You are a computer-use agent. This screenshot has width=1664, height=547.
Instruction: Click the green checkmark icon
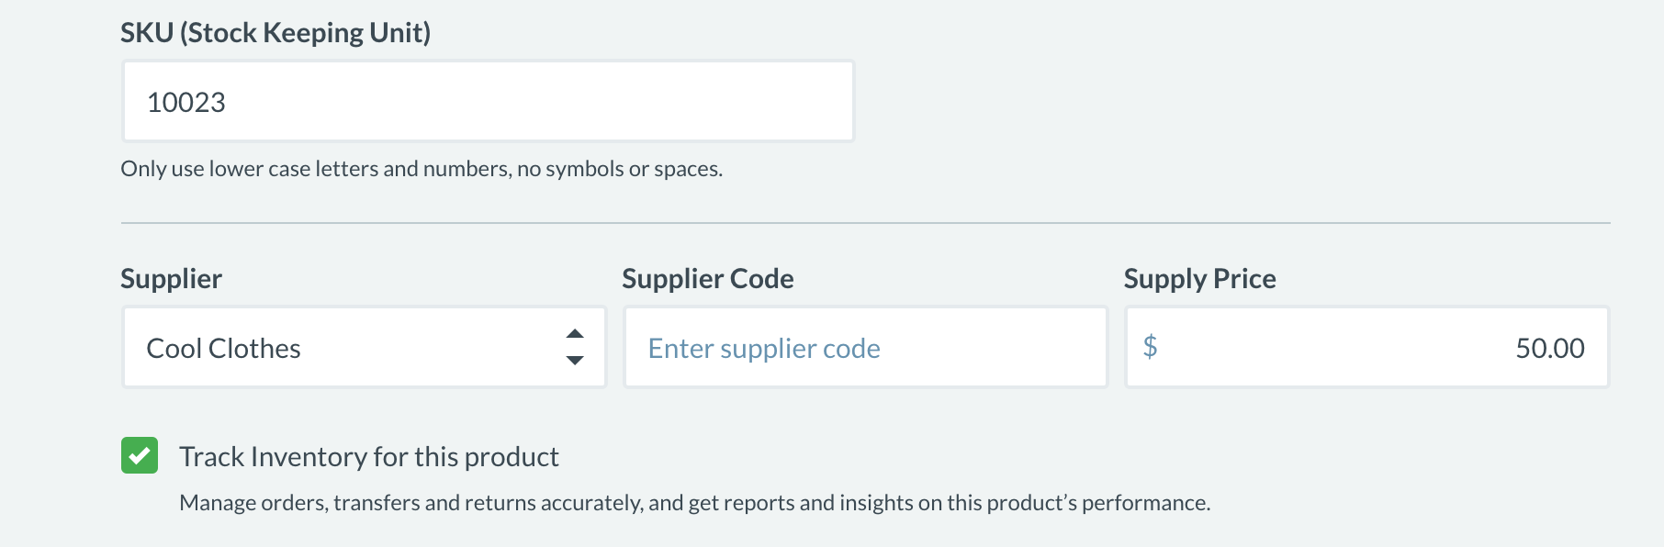point(140,455)
